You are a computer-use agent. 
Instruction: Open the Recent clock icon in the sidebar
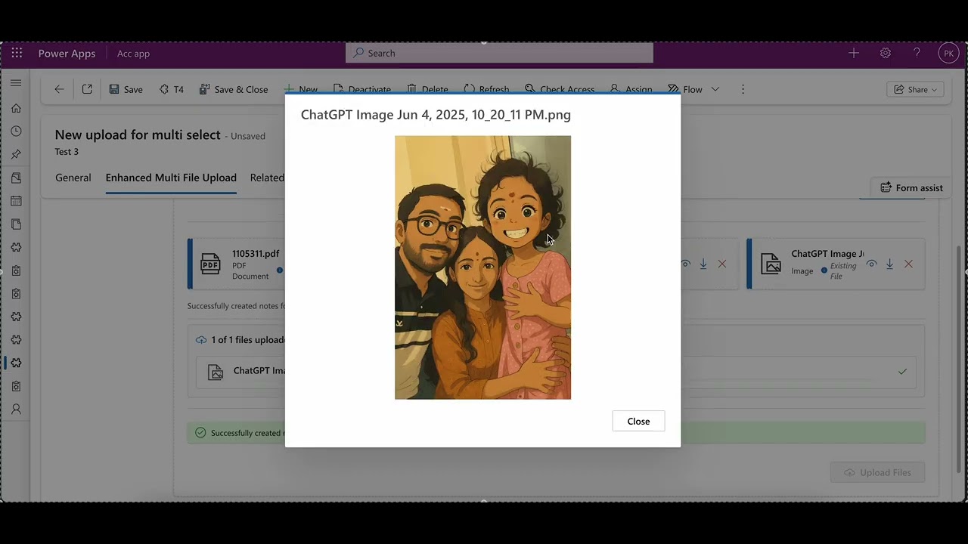pyautogui.click(x=16, y=131)
